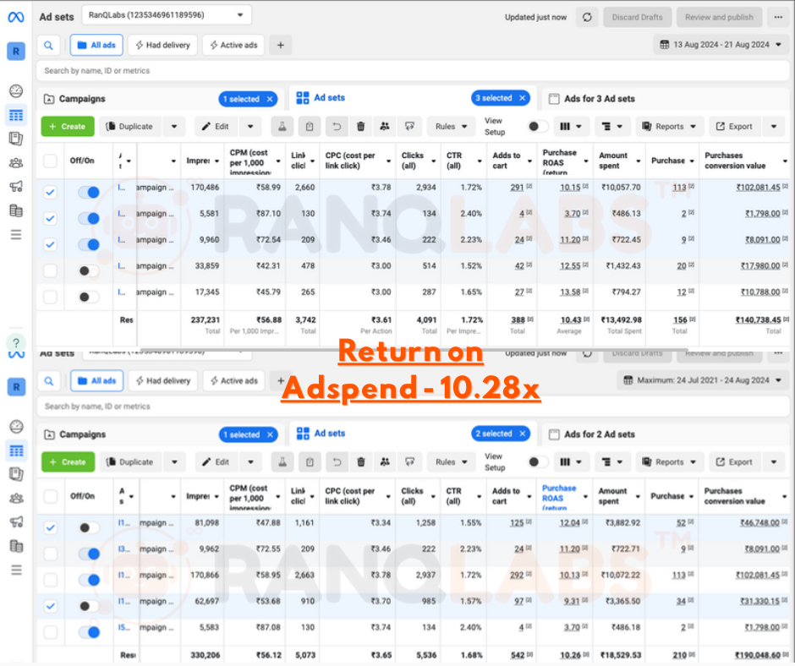Open the help question mark icon
The width and height of the screenshot is (795, 666).
[16, 342]
